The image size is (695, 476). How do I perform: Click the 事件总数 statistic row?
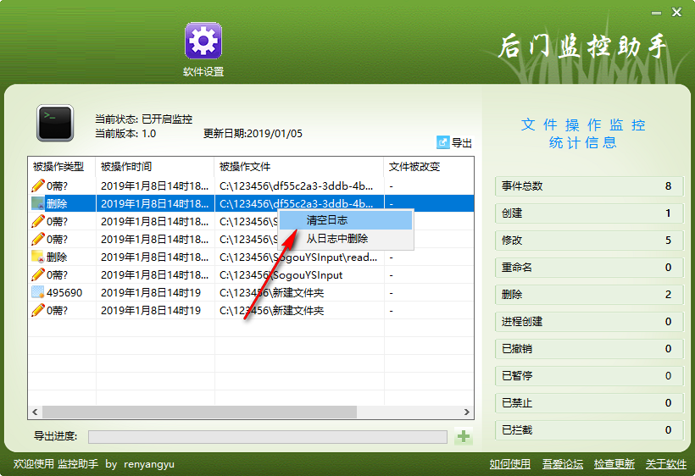589,186
